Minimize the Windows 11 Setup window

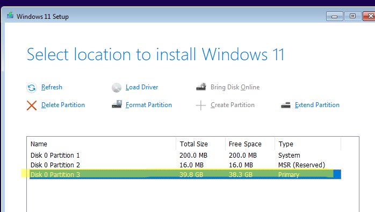tap(335, 16)
